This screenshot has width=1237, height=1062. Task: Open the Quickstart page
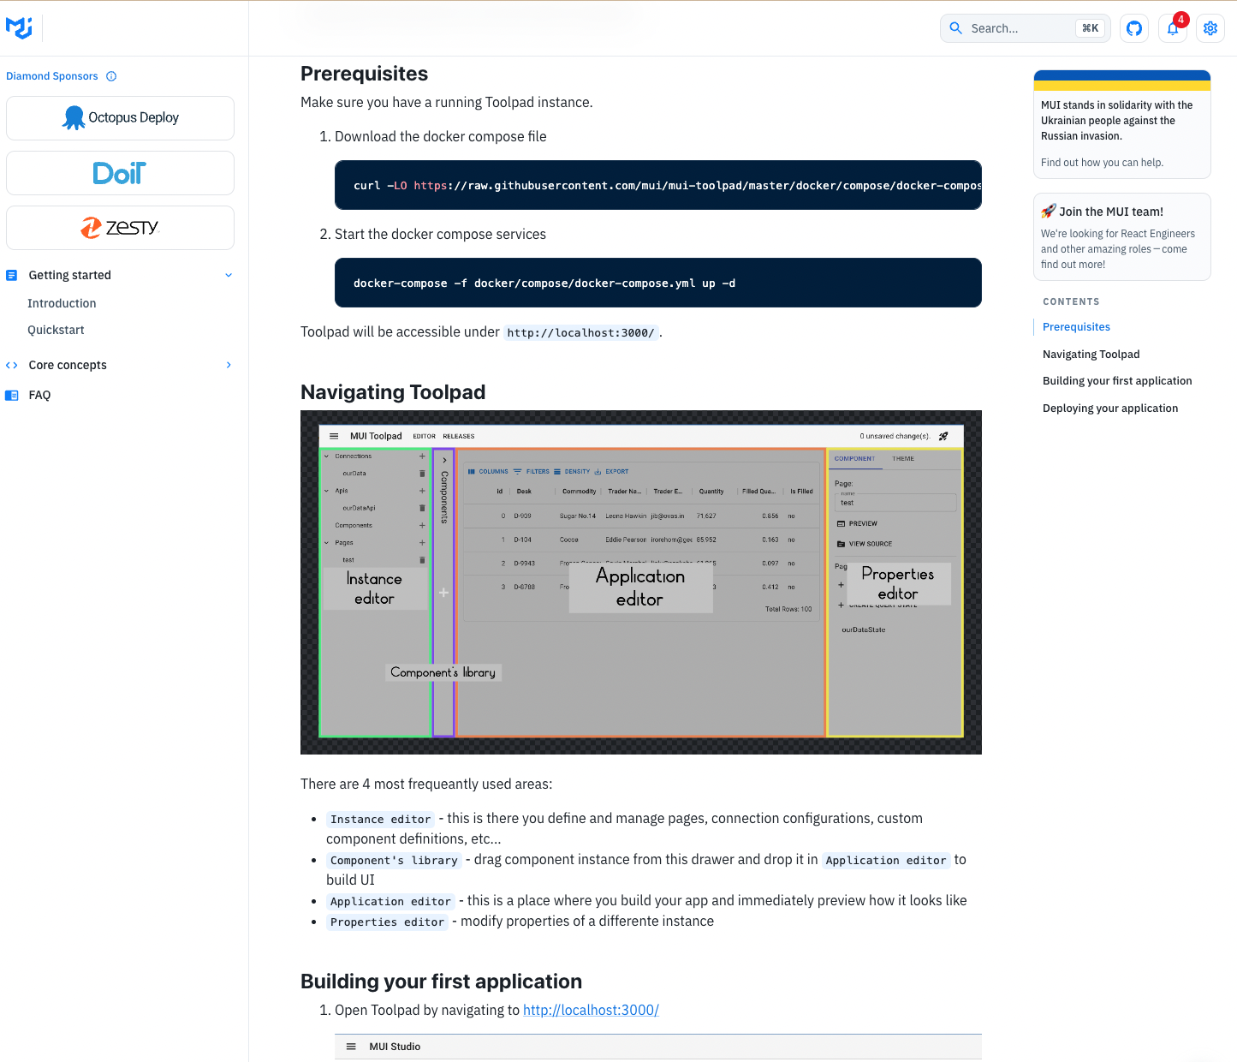[56, 330]
